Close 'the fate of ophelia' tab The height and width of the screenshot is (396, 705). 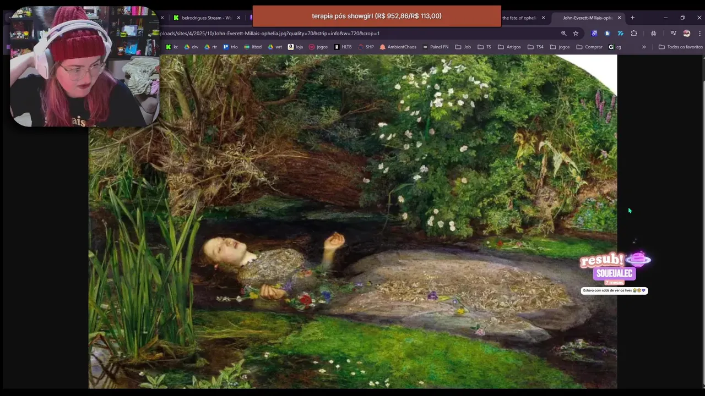(543, 18)
